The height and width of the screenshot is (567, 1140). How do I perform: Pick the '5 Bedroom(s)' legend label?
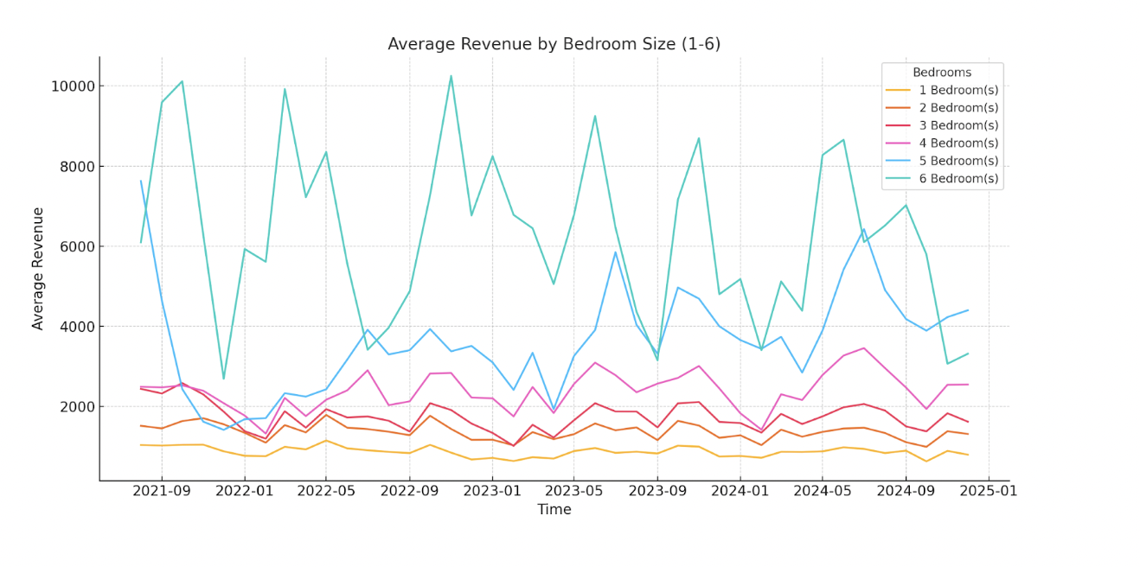click(958, 162)
